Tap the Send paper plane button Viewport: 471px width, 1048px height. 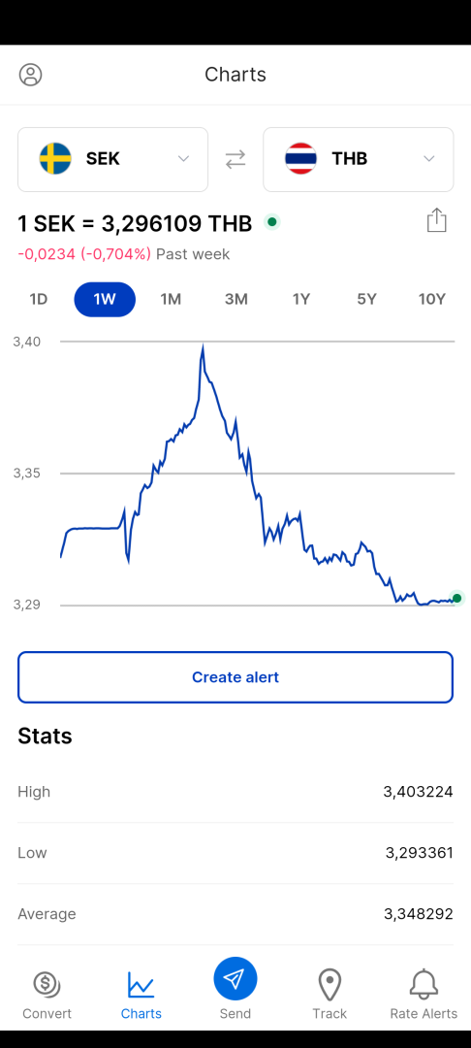(x=235, y=979)
